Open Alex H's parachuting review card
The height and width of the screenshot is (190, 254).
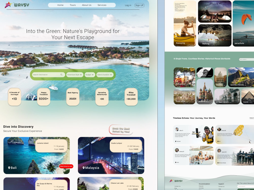(193, 135)
